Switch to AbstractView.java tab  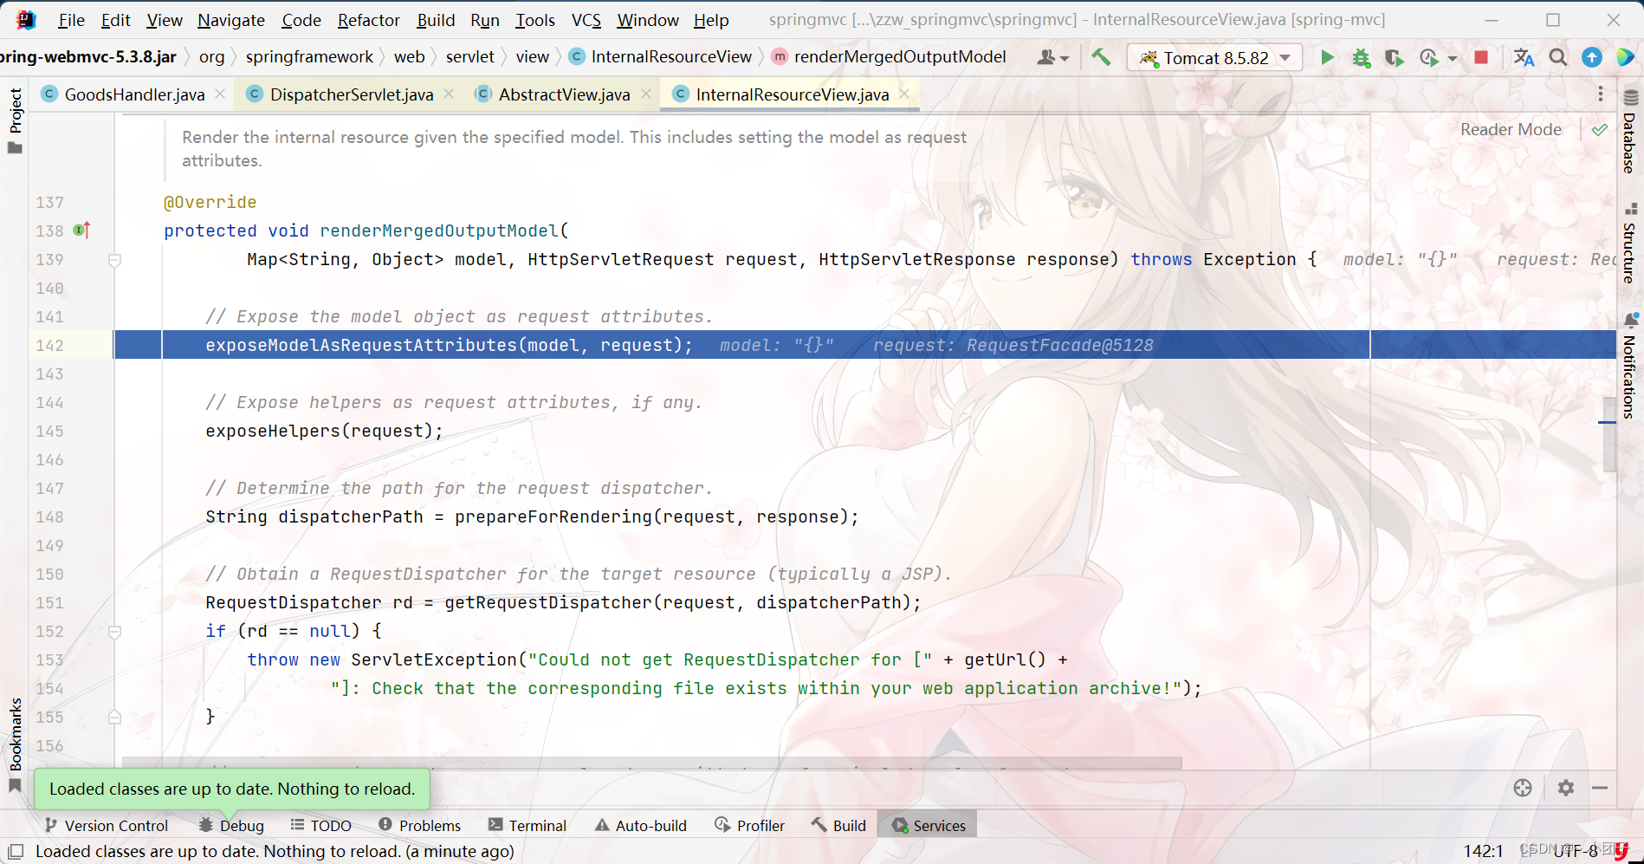point(564,94)
